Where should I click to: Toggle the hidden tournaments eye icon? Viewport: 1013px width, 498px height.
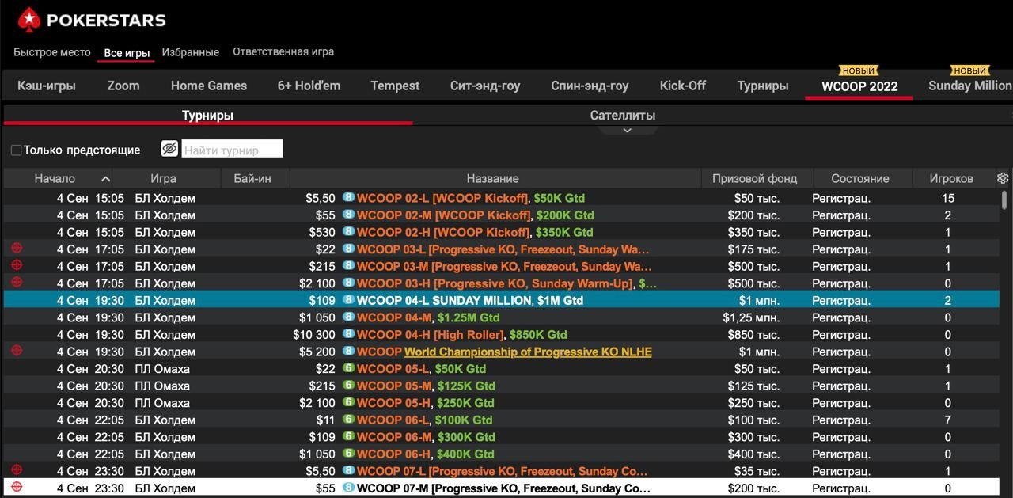tap(169, 148)
